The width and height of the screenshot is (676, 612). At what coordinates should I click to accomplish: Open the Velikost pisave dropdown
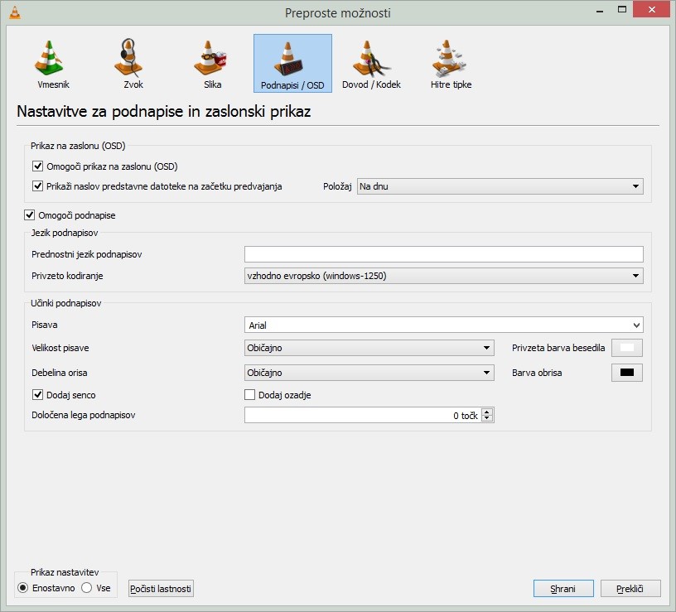tap(369, 348)
